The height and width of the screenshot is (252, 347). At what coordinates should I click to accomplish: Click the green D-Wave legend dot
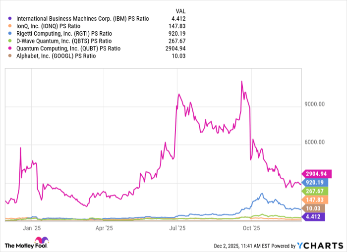click(x=10, y=41)
